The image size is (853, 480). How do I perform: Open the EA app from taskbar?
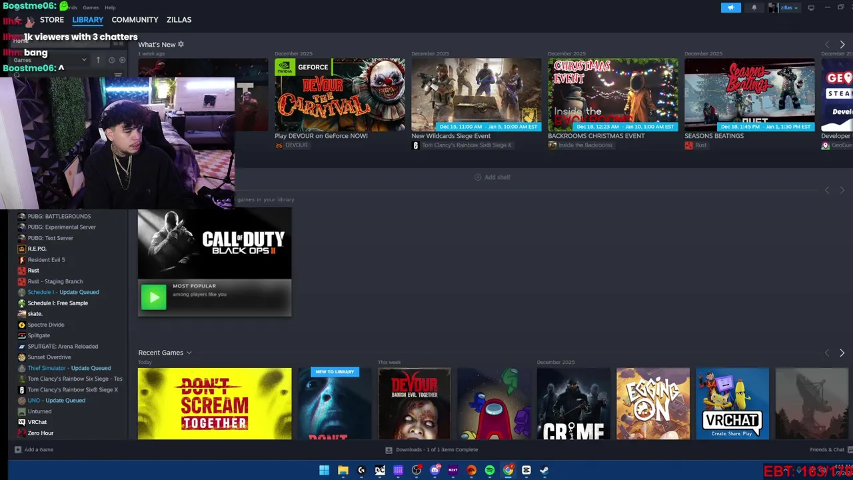pos(471,470)
